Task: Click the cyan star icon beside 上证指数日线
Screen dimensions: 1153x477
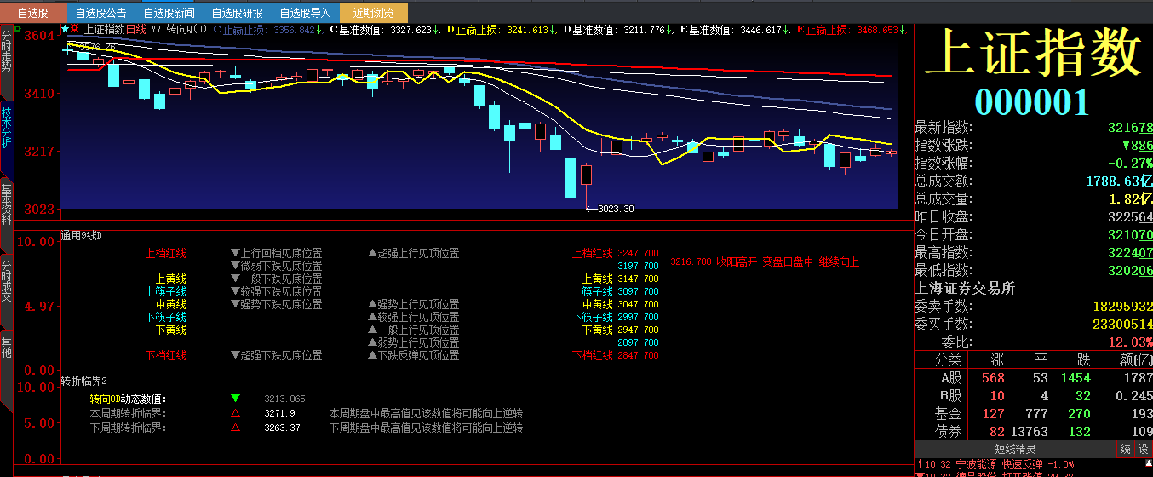Action: coord(64,29)
